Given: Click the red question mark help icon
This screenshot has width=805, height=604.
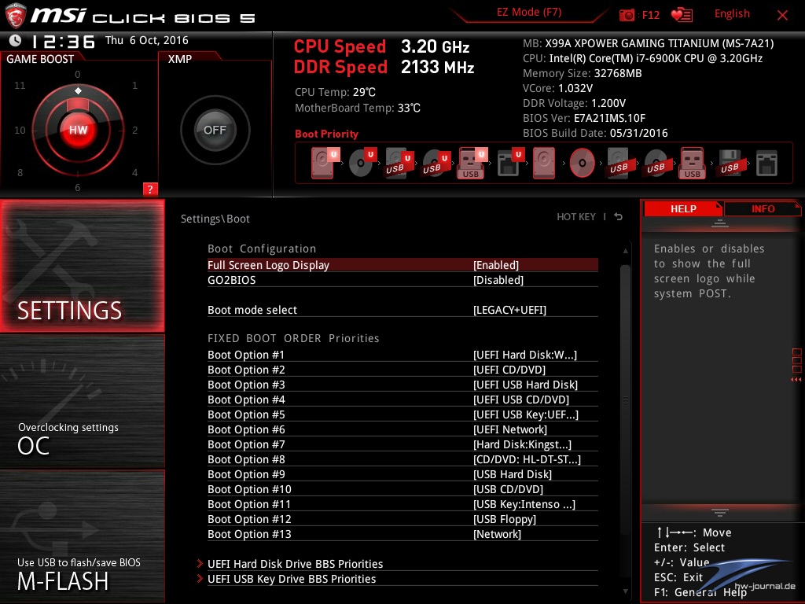Looking at the screenshot, I should [x=150, y=189].
